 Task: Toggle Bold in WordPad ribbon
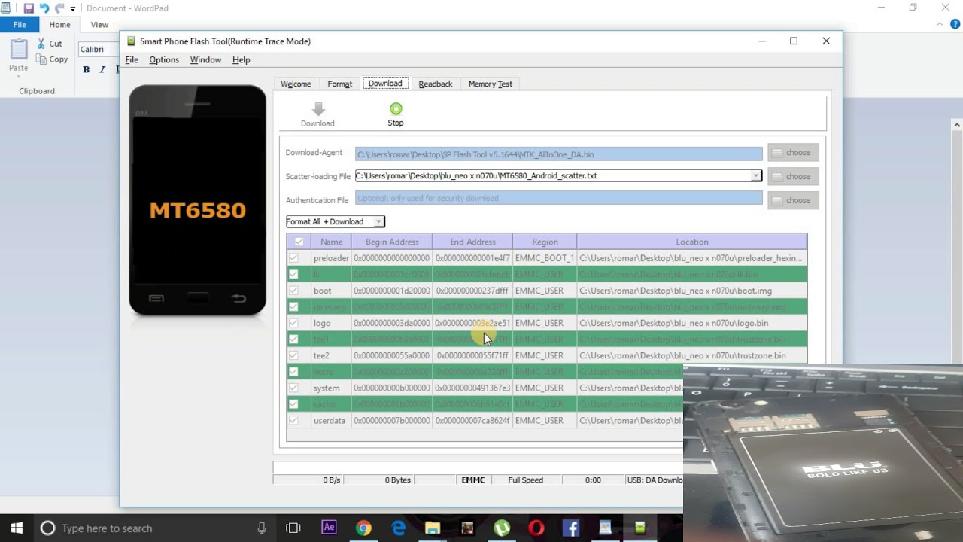(x=87, y=69)
